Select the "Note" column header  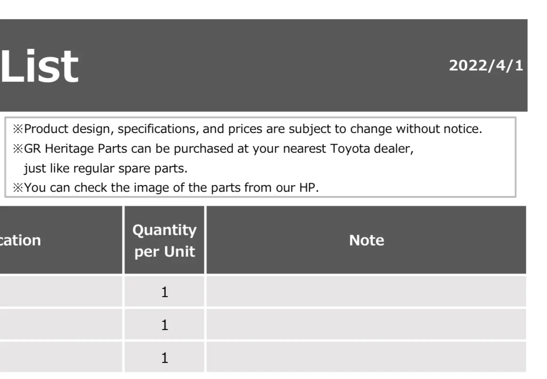pos(366,240)
